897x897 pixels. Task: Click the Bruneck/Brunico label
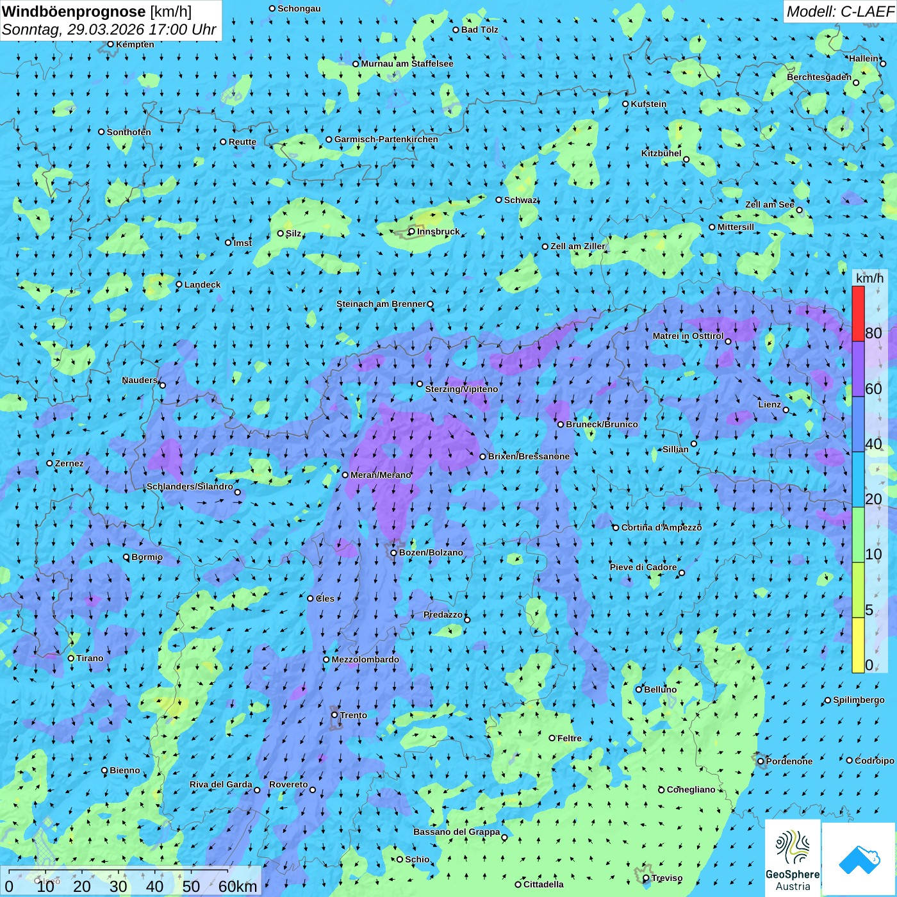tap(602, 424)
